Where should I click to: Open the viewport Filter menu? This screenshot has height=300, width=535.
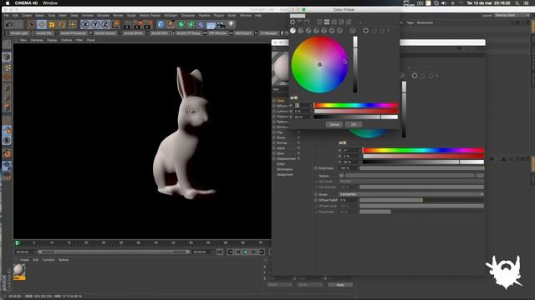[79, 40]
